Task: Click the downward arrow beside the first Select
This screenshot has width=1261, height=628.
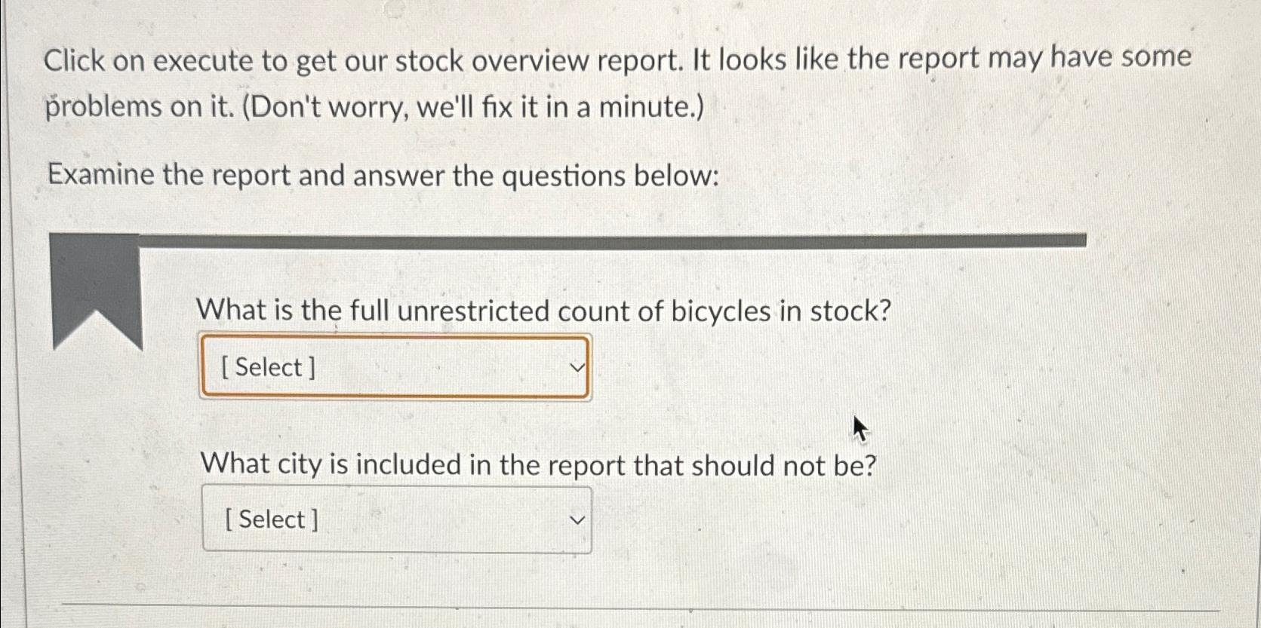Action: tap(576, 367)
